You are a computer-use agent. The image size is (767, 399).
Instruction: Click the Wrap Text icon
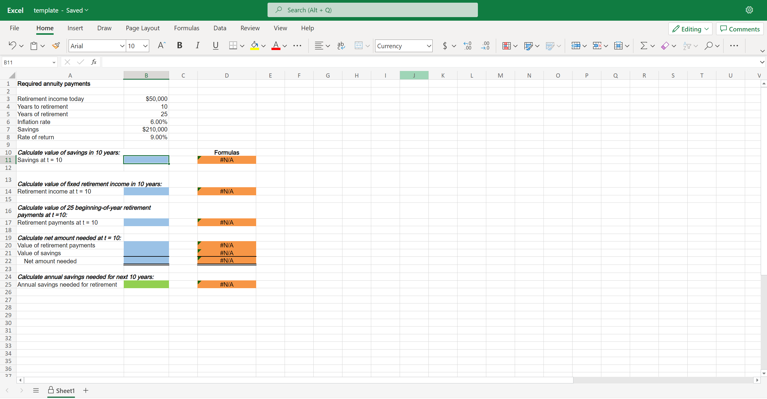(x=341, y=46)
